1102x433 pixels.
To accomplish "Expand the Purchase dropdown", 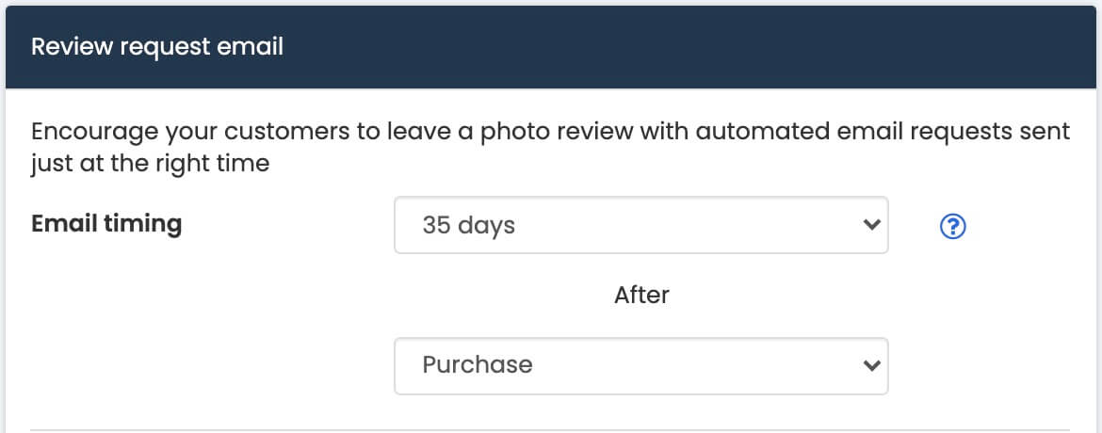I will point(641,365).
